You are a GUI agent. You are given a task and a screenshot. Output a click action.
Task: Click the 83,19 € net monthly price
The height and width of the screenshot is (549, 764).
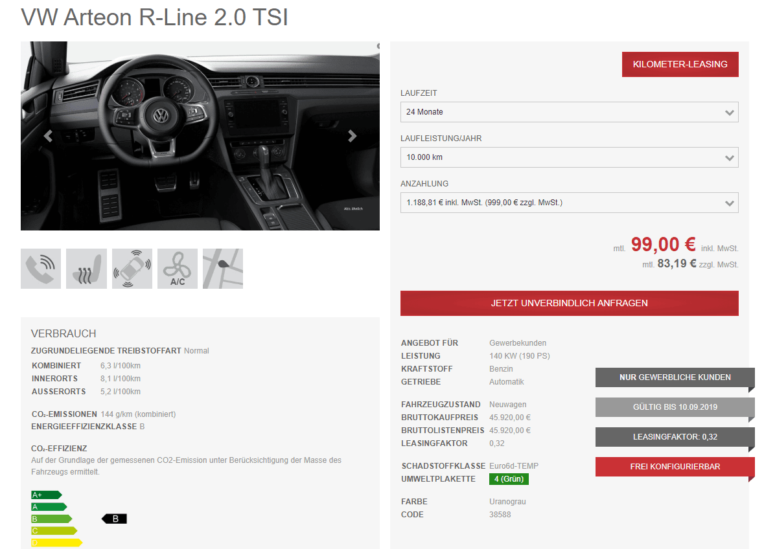pos(677,263)
